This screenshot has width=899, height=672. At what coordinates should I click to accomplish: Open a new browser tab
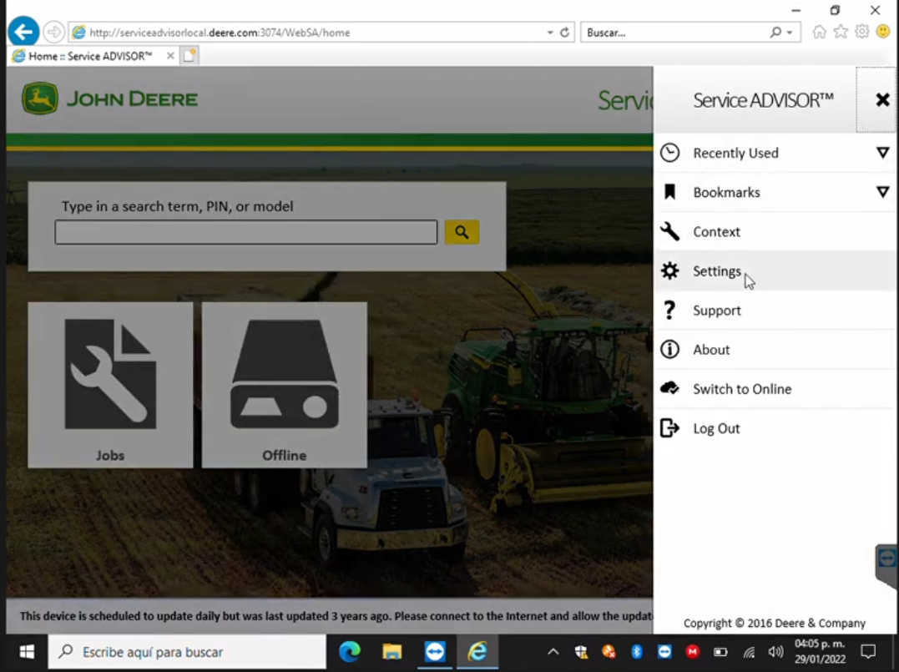(188, 55)
